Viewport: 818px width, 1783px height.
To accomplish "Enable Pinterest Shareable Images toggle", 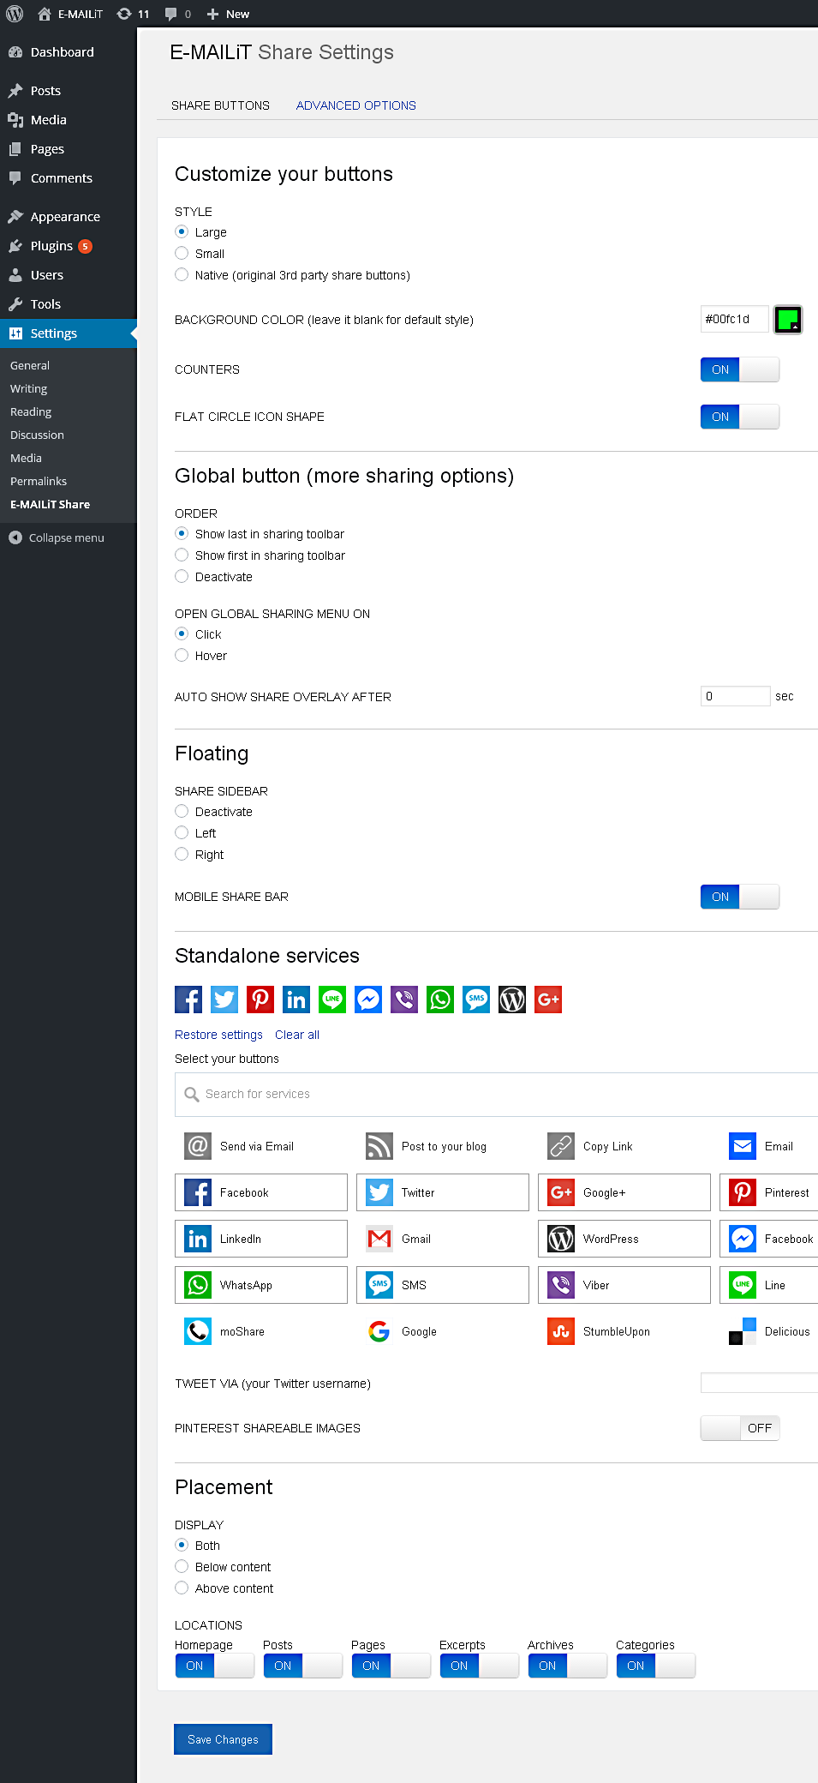I will coord(740,1428).
